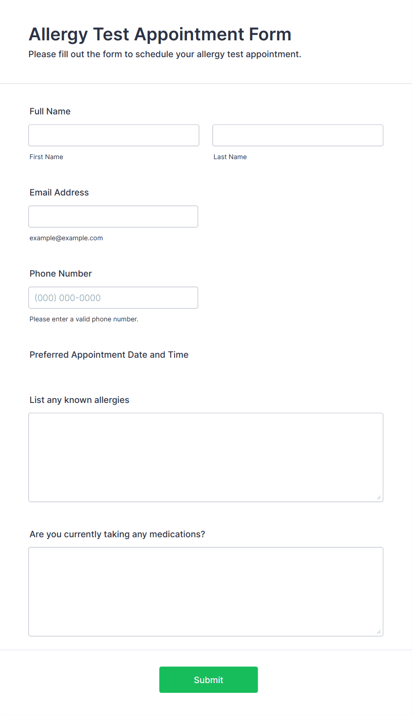The image size is (412, 715).
Task: Grab the allergies textarea resize handle
Action: point(379,497)
